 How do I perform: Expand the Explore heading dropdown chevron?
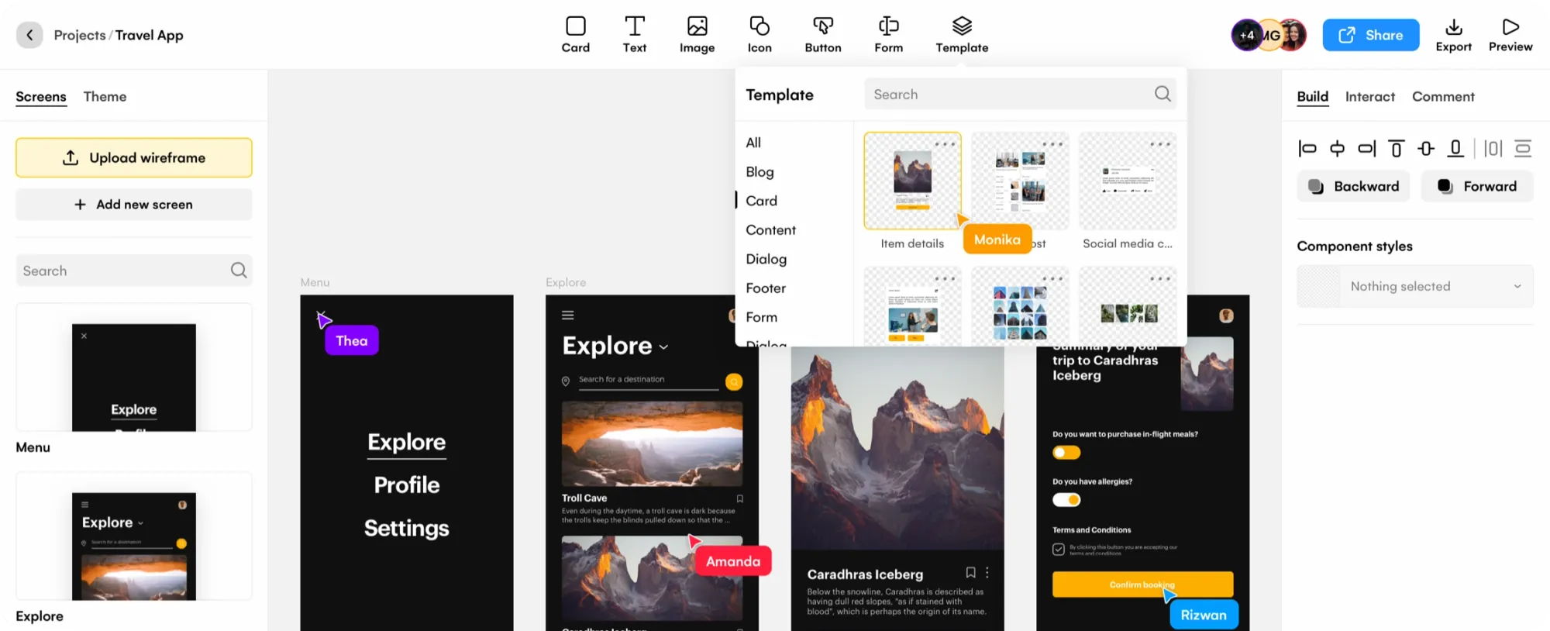663,347
